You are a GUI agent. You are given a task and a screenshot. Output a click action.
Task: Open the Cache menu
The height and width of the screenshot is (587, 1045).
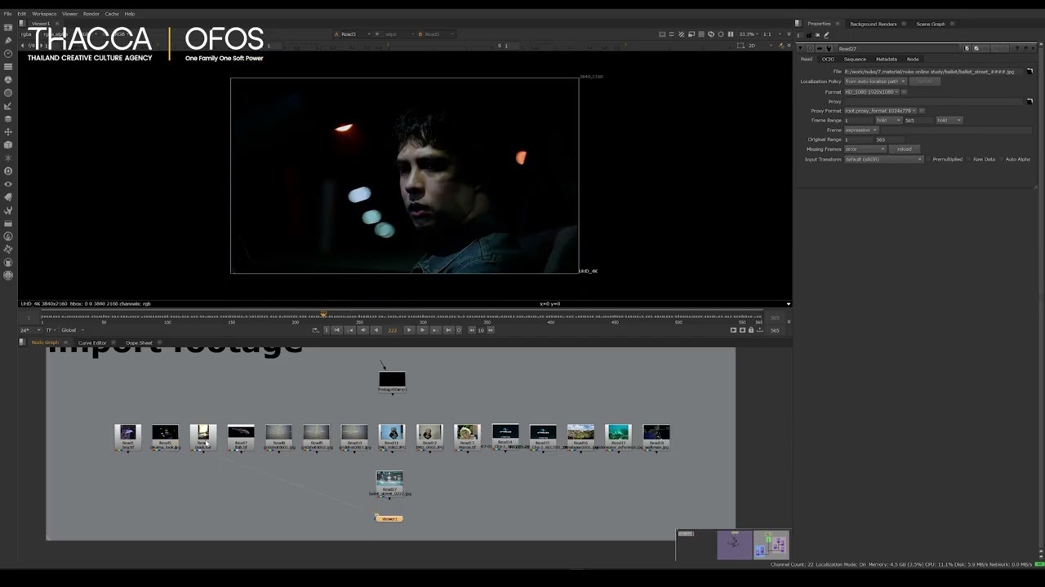point(112,14)
